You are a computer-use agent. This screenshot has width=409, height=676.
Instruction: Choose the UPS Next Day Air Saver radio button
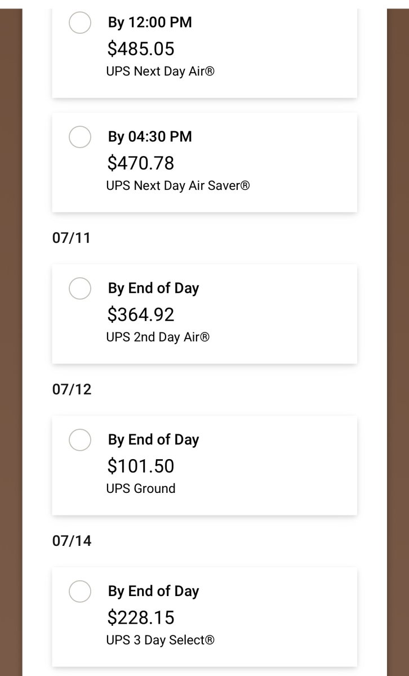point(80,137)
